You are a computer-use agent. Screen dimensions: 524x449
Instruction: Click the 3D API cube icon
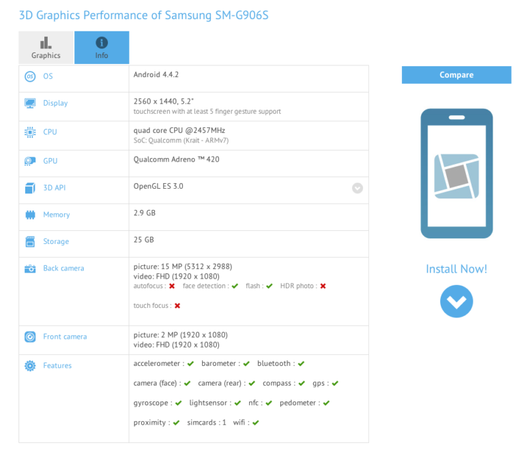[x=30, y=188]
